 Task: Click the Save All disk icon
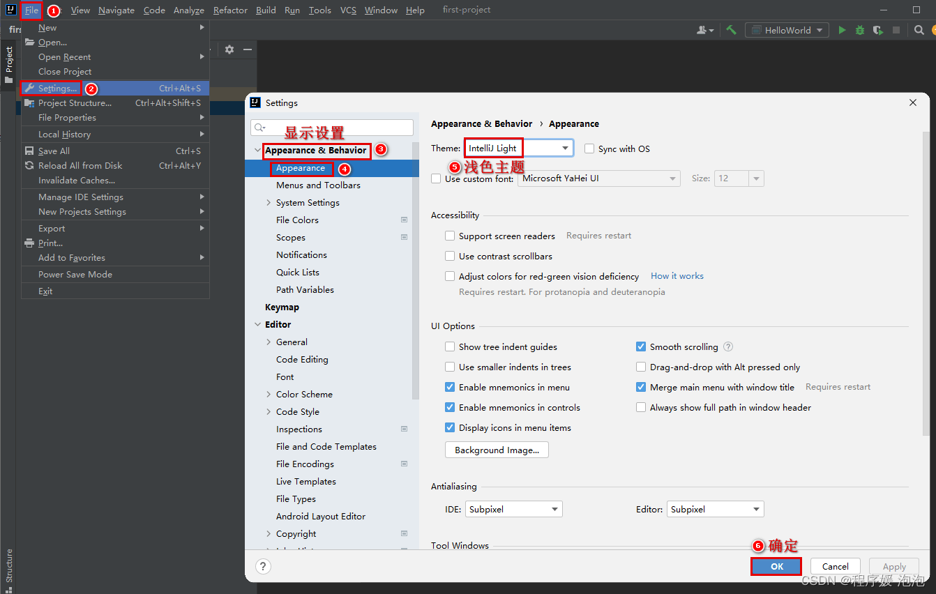29,151
